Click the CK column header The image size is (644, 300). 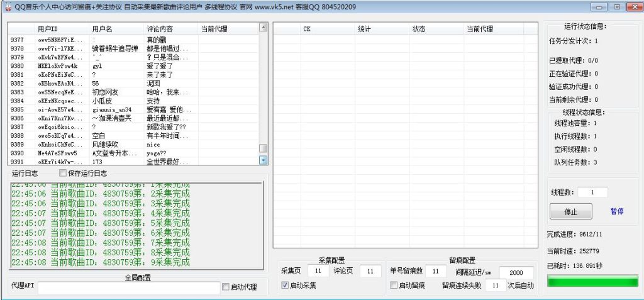(307, 29)
